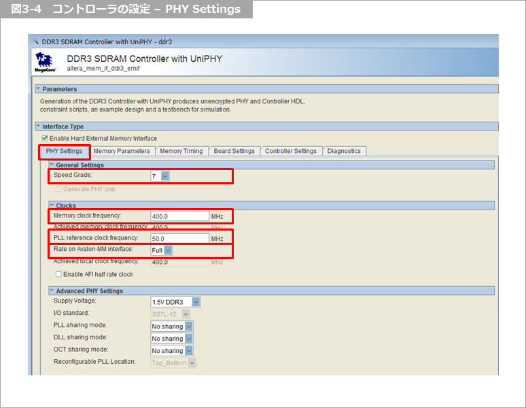Viewport: 526px width, 408px height.
Task: Open the DLL sharing mode dropdown
Action: 172,339
